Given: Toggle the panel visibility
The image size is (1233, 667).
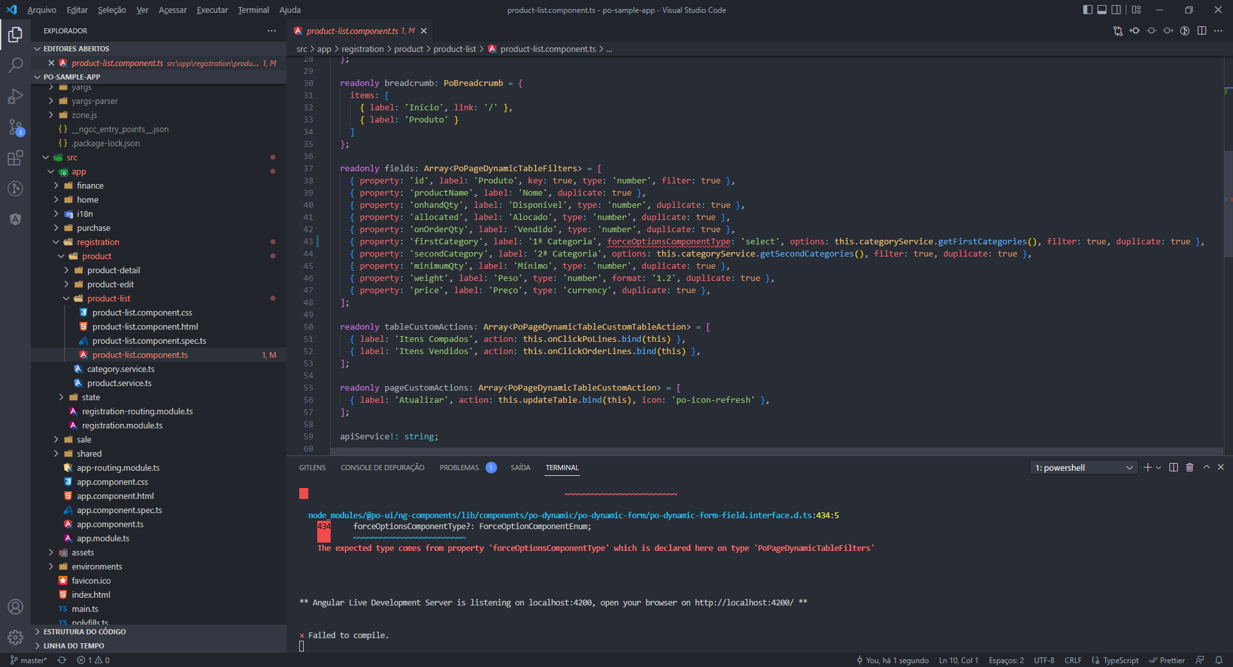Looking at the screenshot, I should pyautogui.click(x=1103, y=10).
